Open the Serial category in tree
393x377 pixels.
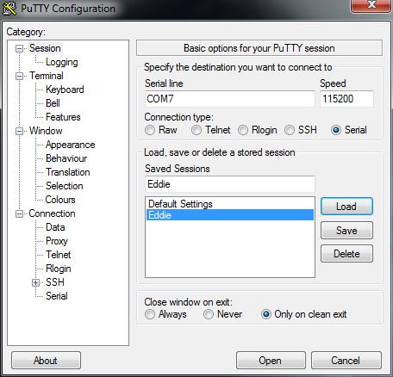(x=57, y=296)
